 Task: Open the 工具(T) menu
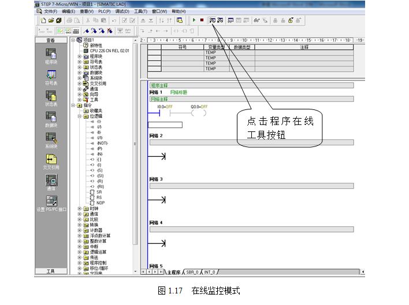(x=140, y=12)
